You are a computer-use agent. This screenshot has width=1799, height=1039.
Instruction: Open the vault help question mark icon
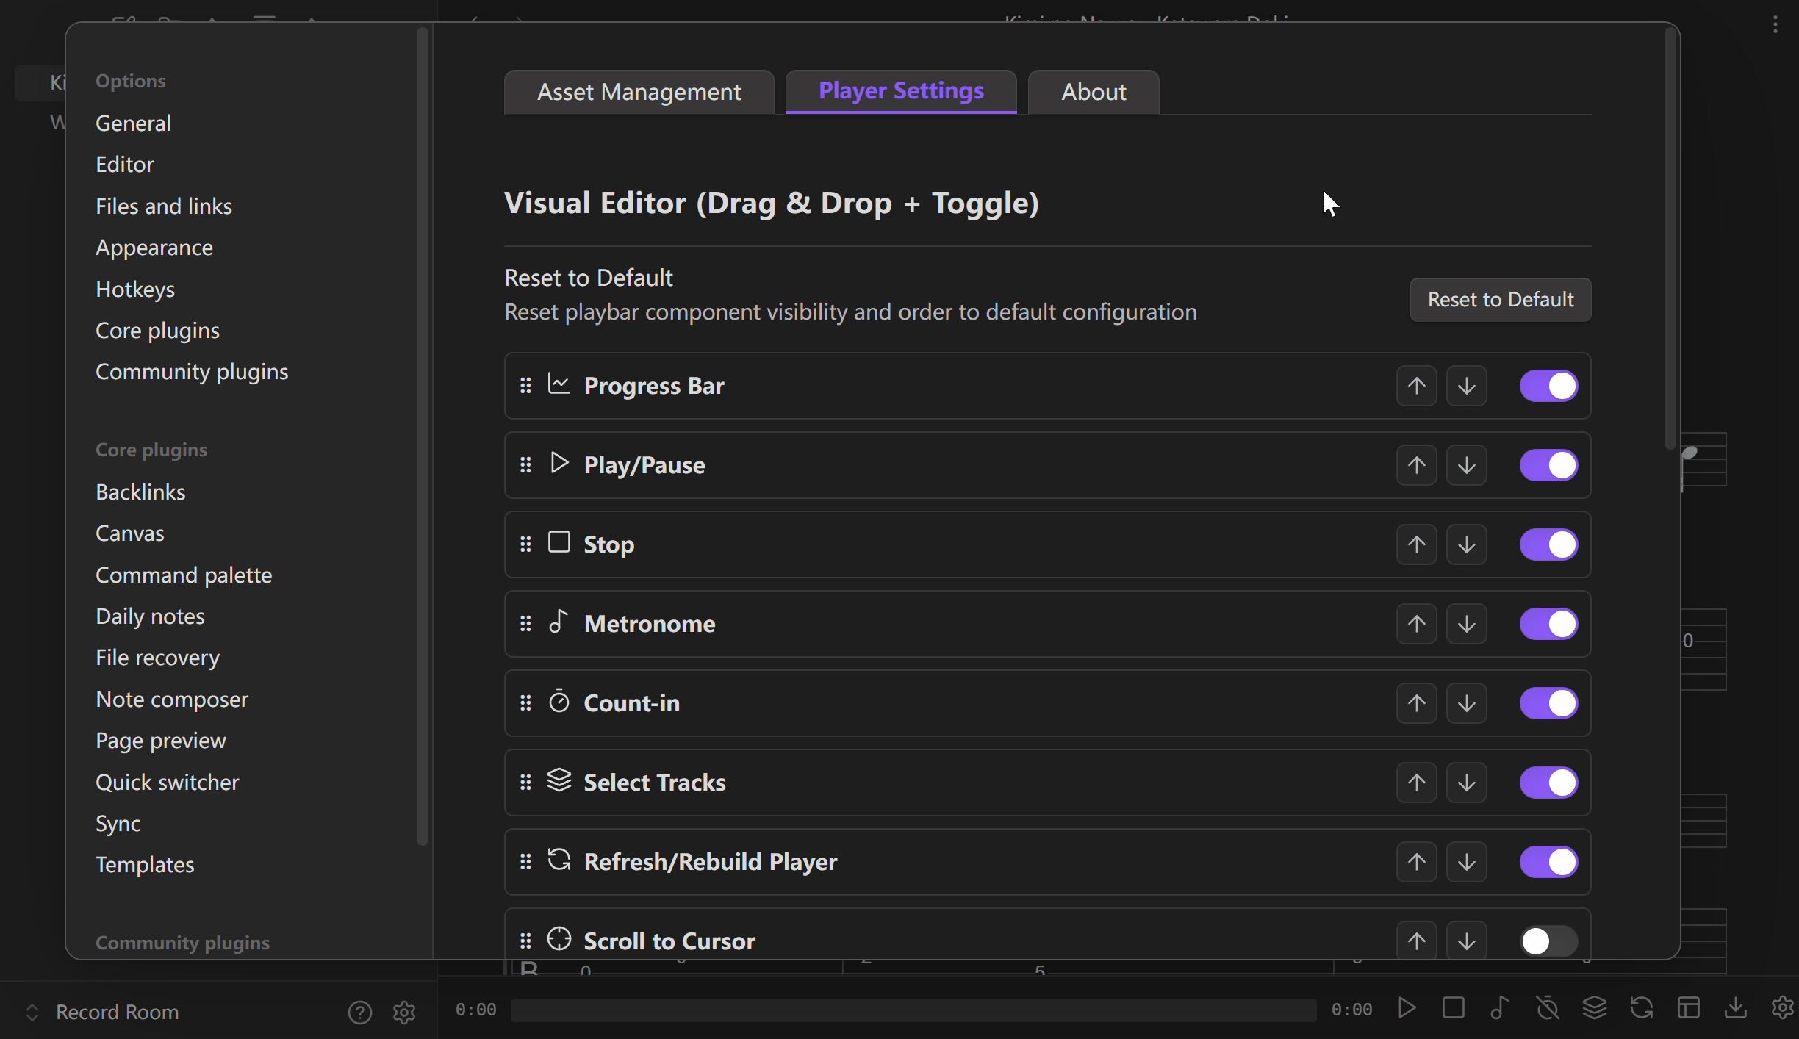pos(360,1013)
